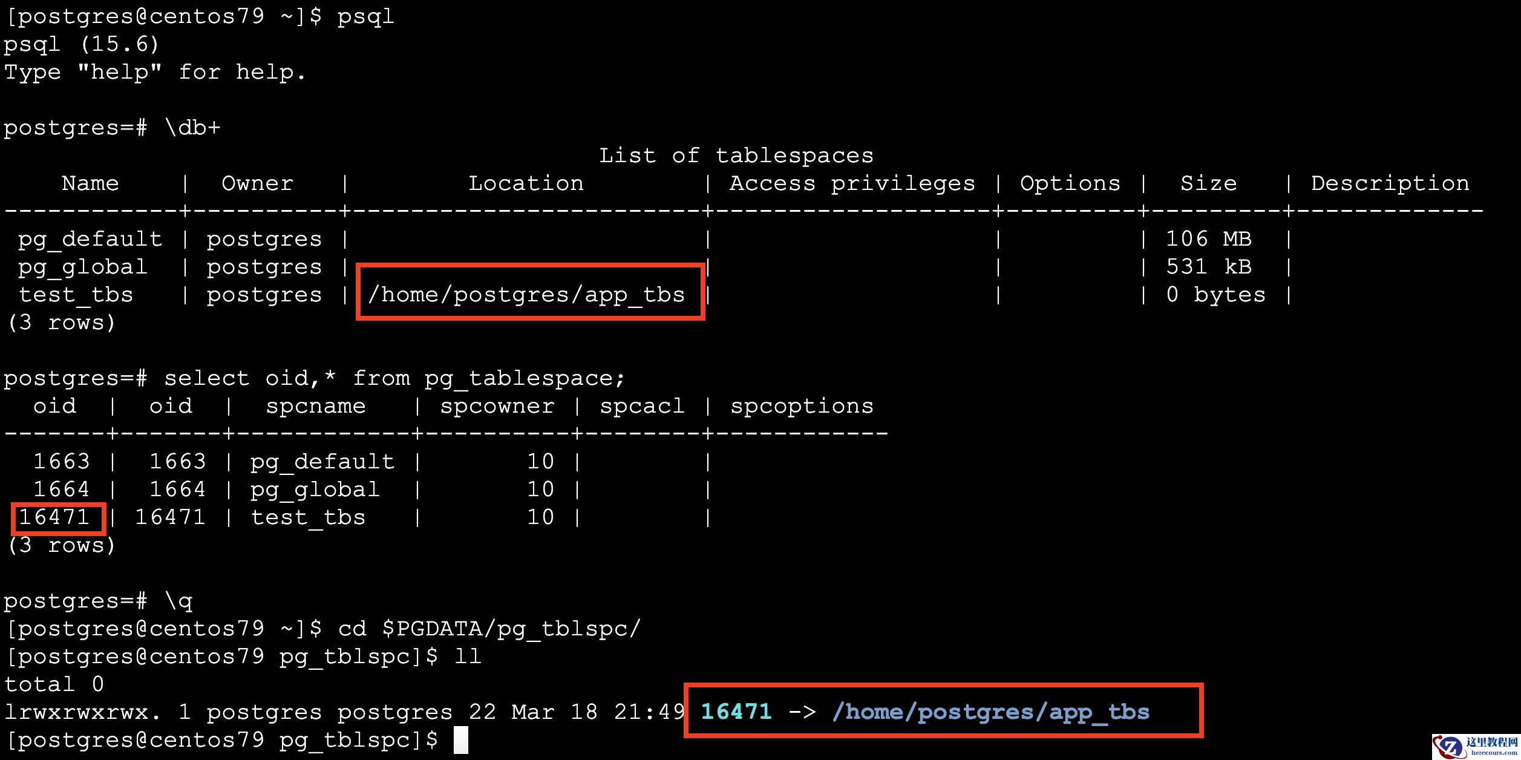Click the "cd $PGDATA/pg_tblspc/" command

tap(489, 629)
